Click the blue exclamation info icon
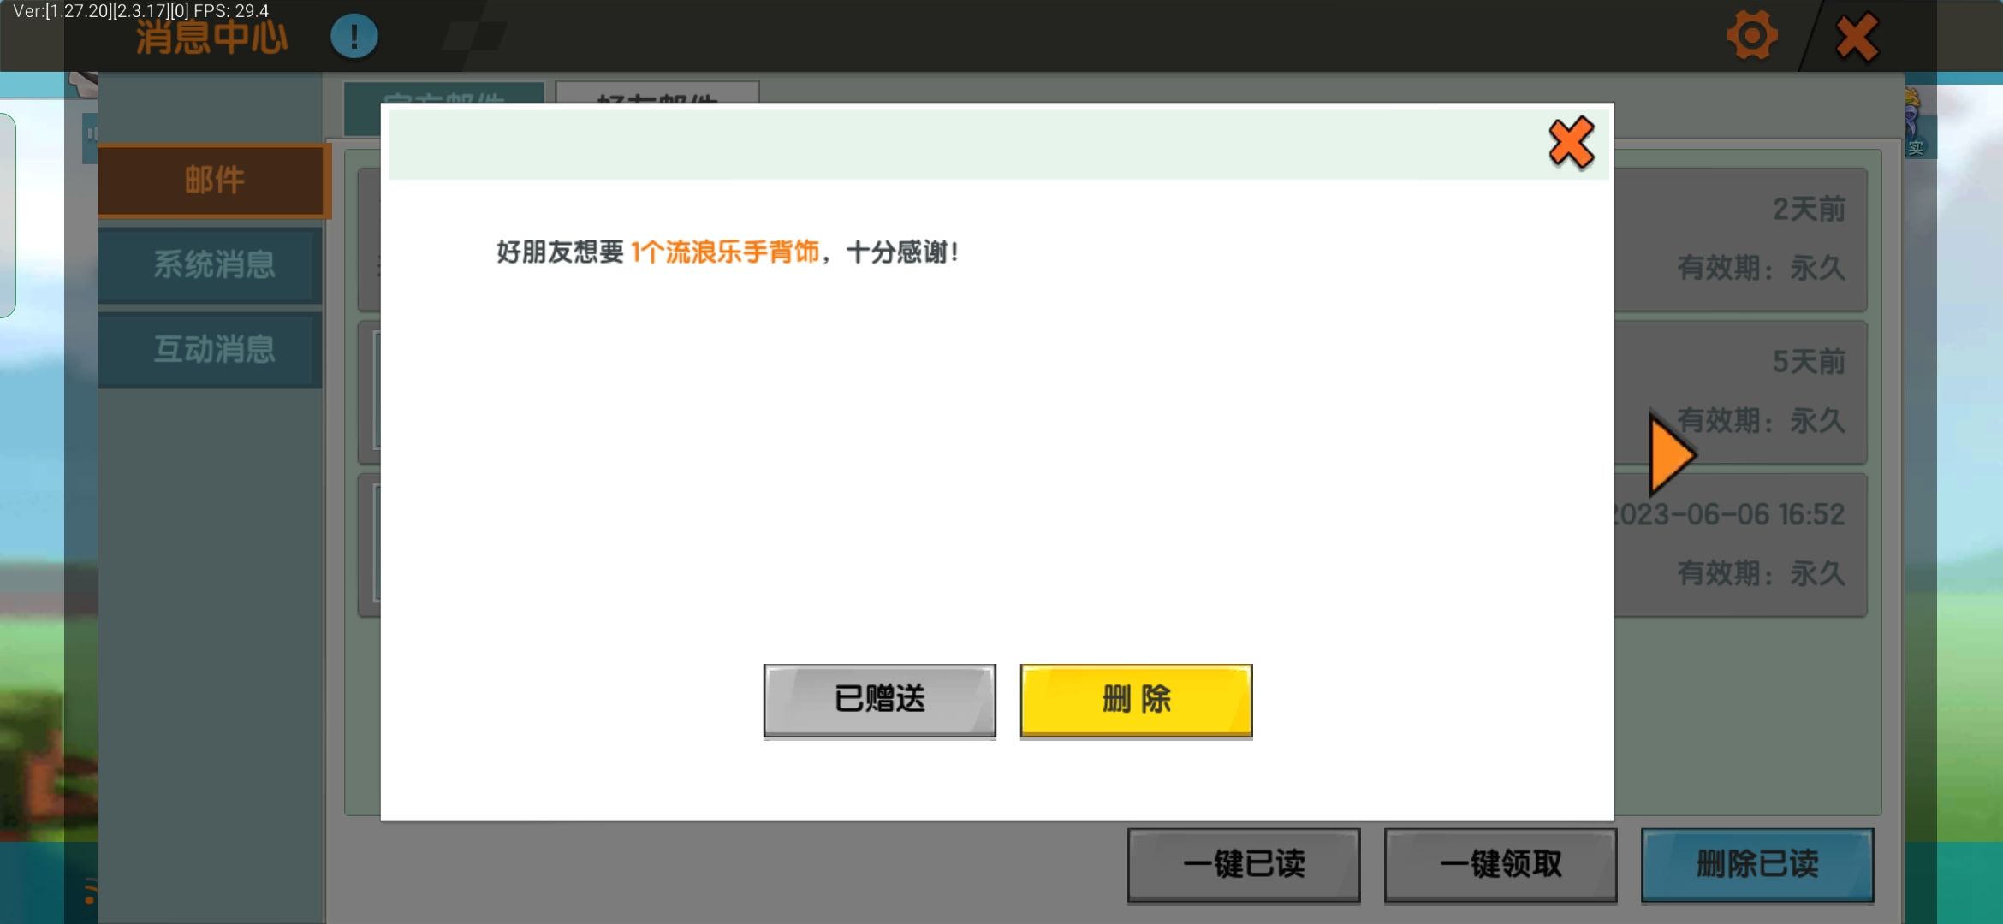 (354, 37)
